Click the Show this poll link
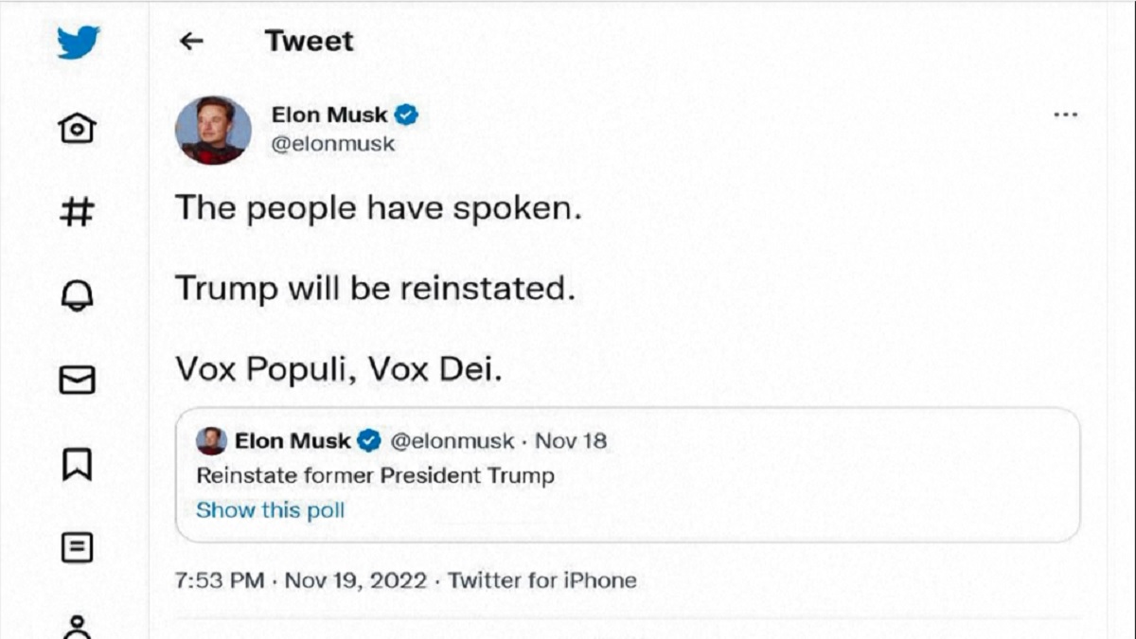Image resolution: width=1136 pixels, height=639 pixels. [x=271, y=510]
